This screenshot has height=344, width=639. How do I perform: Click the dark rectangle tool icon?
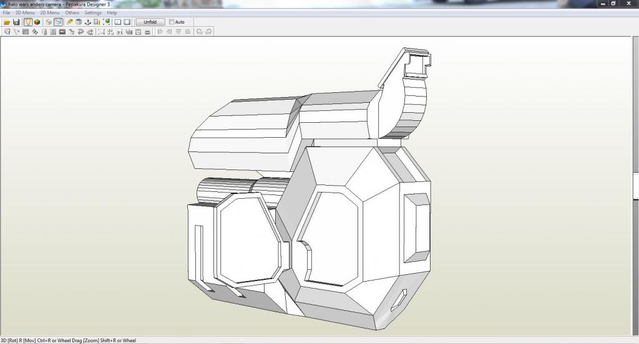coord(62,32)
